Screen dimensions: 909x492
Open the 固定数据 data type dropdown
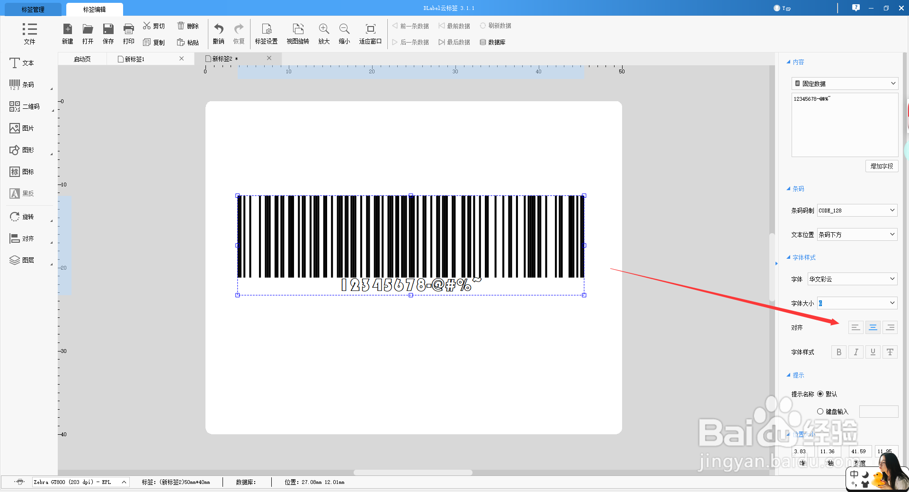point(845,84)
